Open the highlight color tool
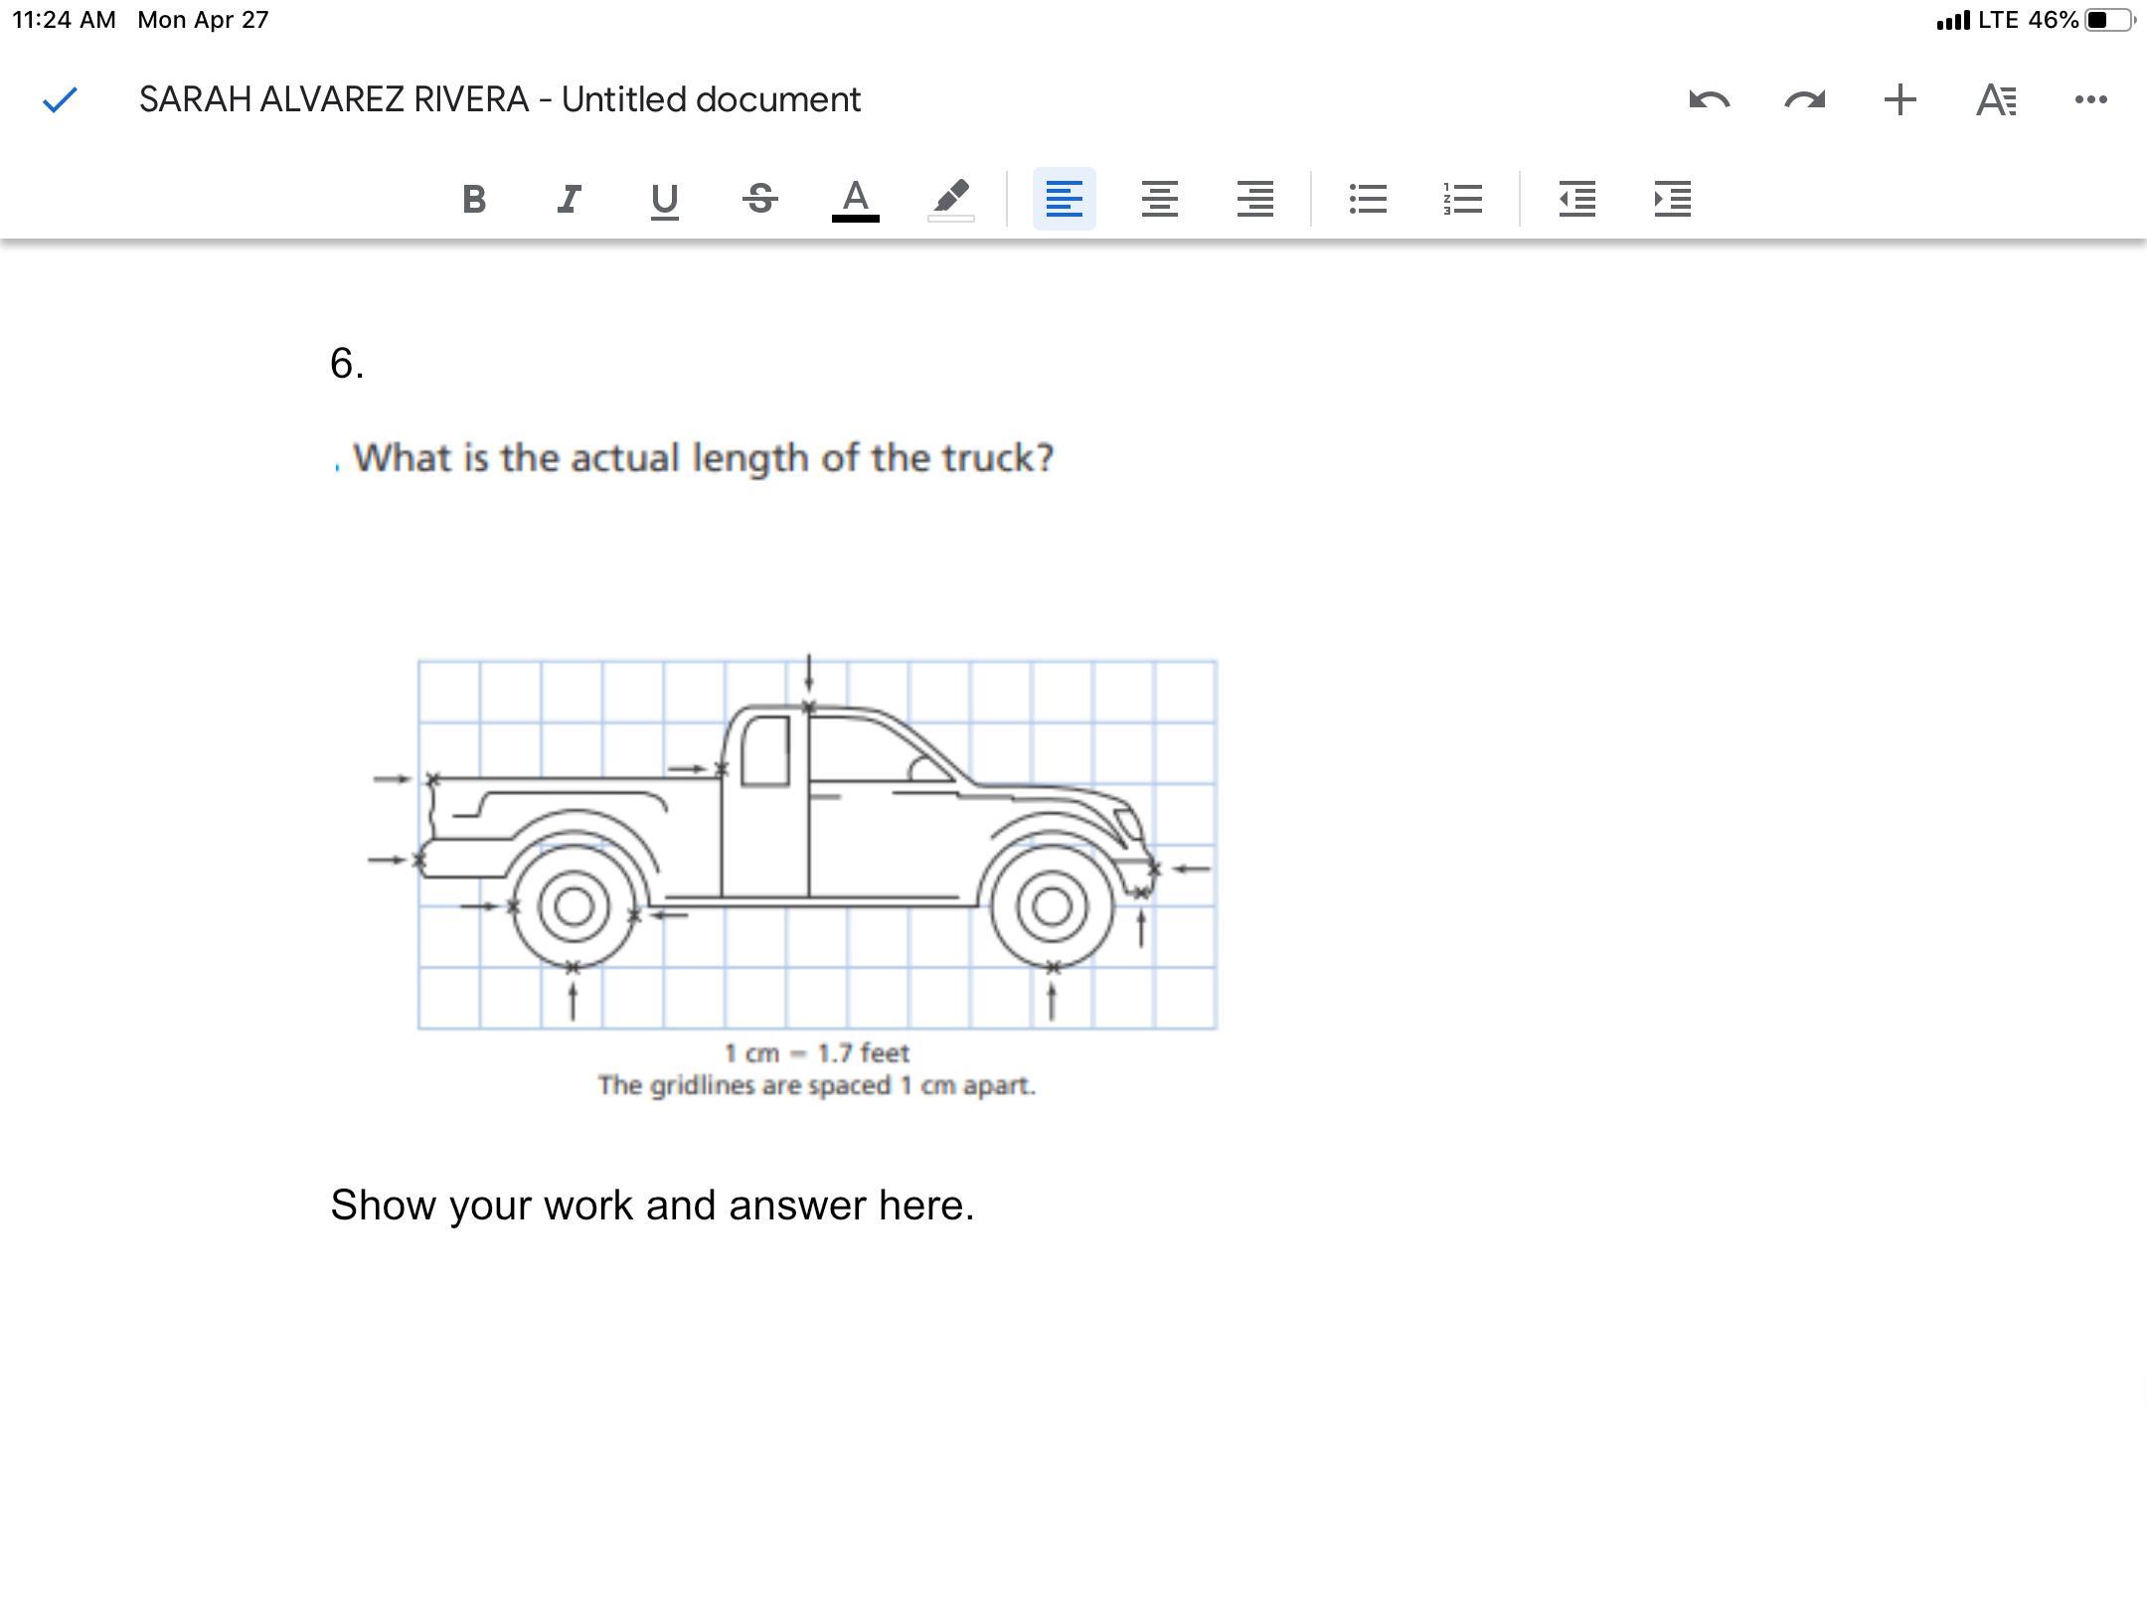 point(950,199)
